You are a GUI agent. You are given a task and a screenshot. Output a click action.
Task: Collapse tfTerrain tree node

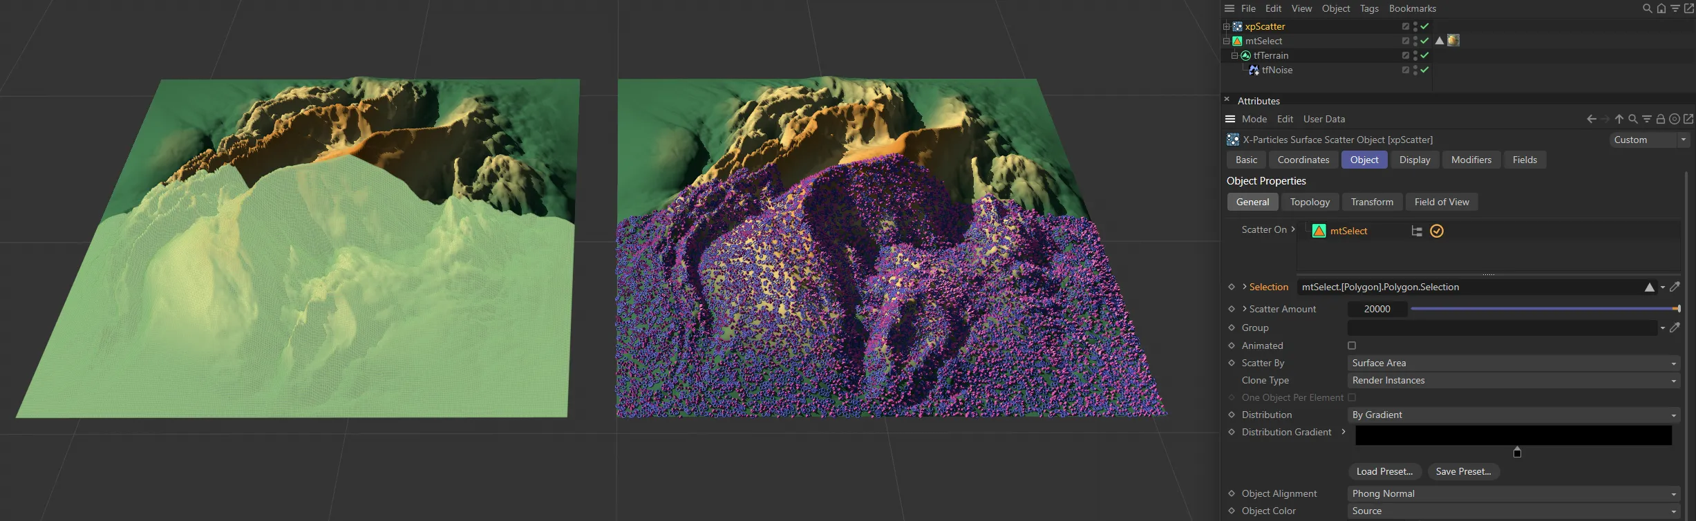[x=1234, y=55]
